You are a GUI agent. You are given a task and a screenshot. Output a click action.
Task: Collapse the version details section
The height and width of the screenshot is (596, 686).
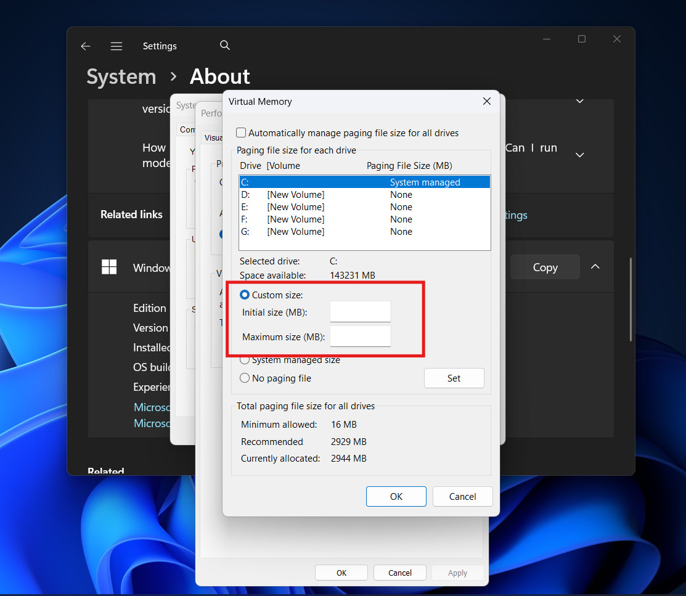pyautogui.click(x=579, y=100)
